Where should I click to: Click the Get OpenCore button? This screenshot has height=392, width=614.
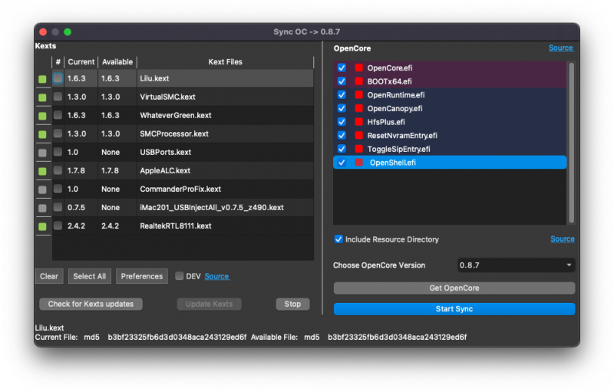[x=454, y=288]
